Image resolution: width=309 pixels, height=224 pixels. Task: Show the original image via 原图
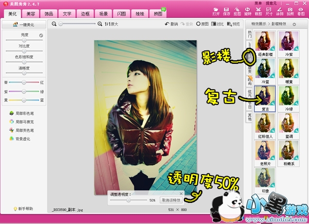point(202,24)
